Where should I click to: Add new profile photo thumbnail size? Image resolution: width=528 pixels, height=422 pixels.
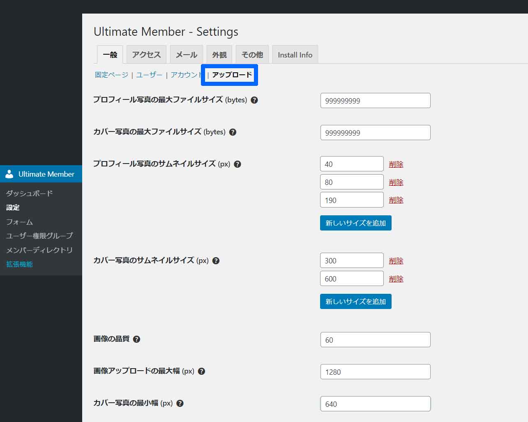click(x=356, y=223)
